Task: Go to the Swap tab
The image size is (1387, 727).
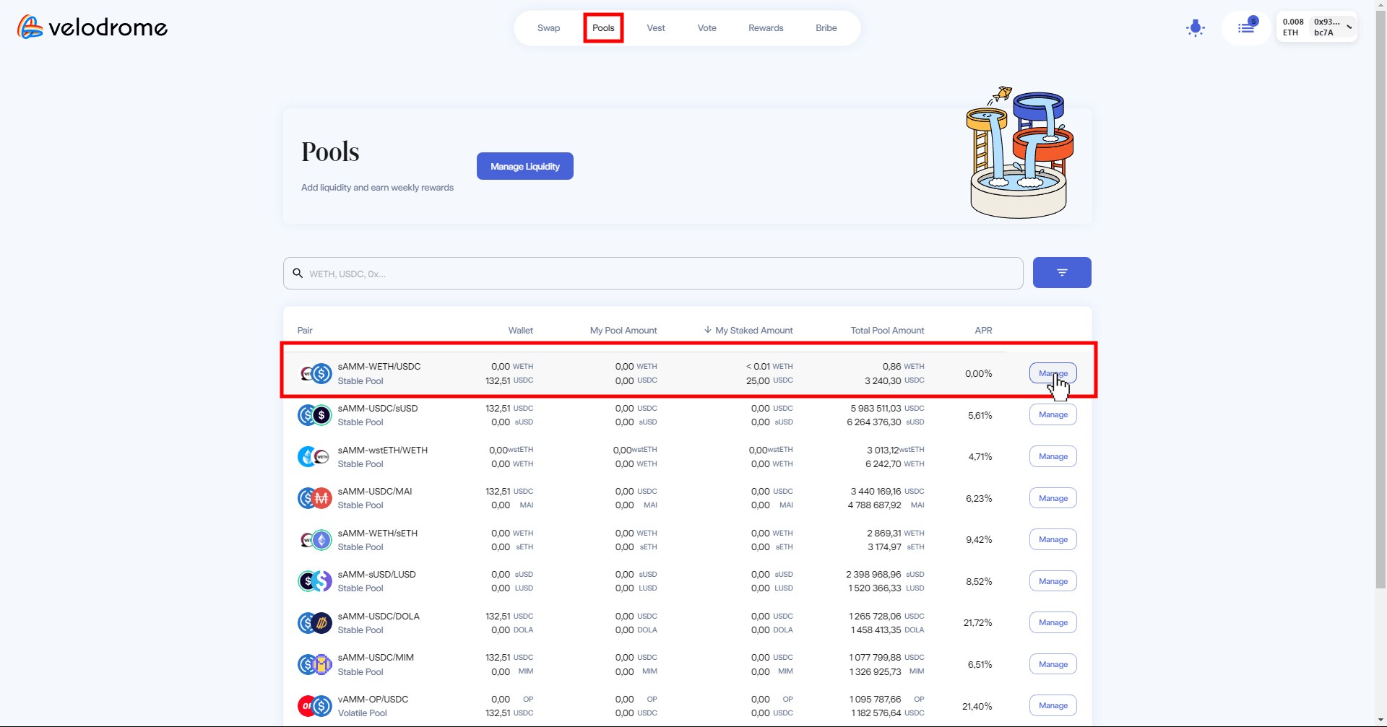Action: [x=548, y=28]
